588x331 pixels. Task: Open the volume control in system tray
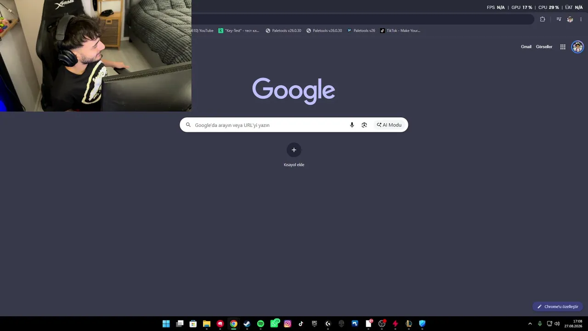click(x=557, y=324)
